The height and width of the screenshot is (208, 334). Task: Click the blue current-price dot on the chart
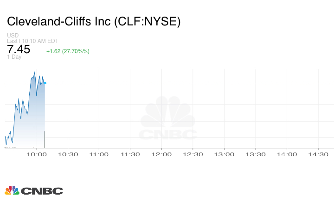coord(45,83)
